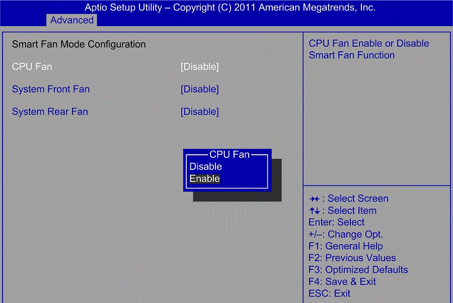Viewport: 453px width, 303px height.
Task: Choose Enable in the CPU Fan popup
Action: [205, 179]
